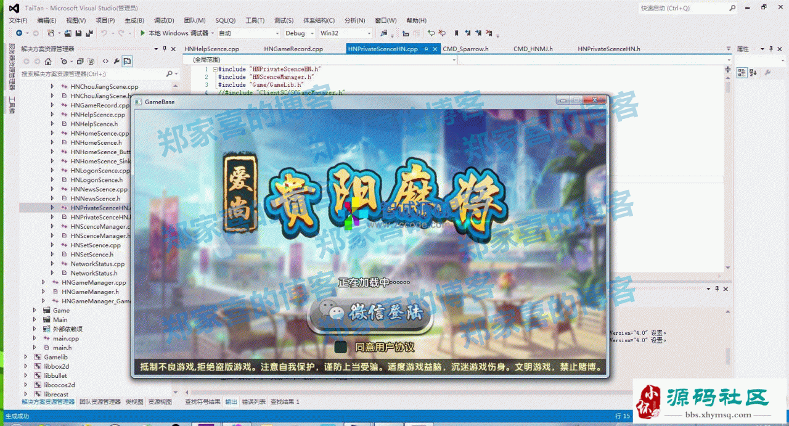Click the Solution Explorer search input field
This screenshot has width=789, height=426.
point(92,74)
